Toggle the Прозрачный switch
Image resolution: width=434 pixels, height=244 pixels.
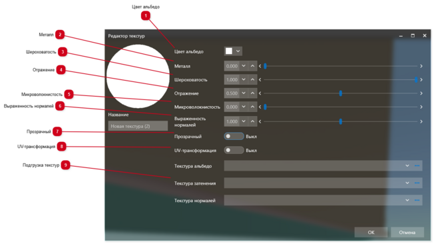234,136
